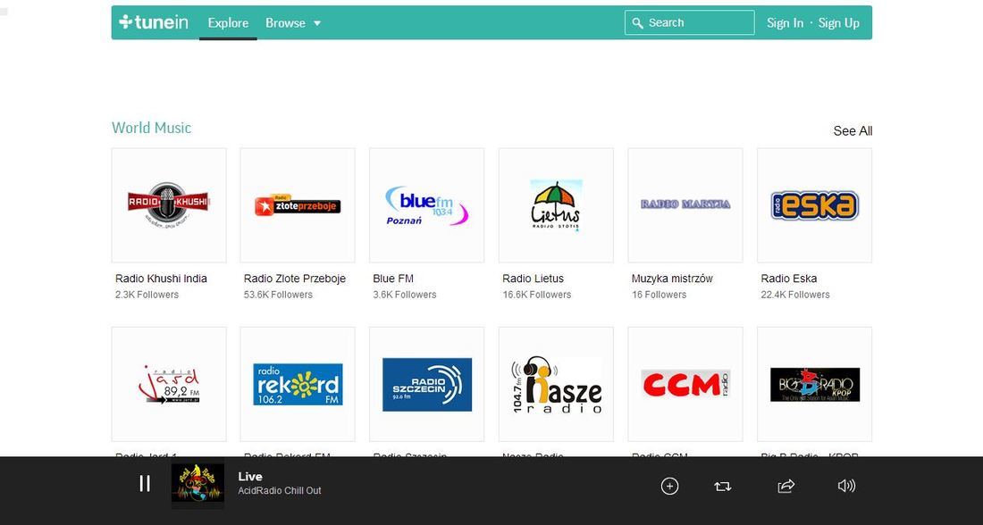The image size is (983, 525).
Task: Mute audio with the speaker icon
Action: click(x=846, y=486)
